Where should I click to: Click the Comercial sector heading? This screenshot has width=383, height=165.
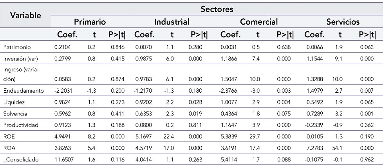tap(259, 22)
